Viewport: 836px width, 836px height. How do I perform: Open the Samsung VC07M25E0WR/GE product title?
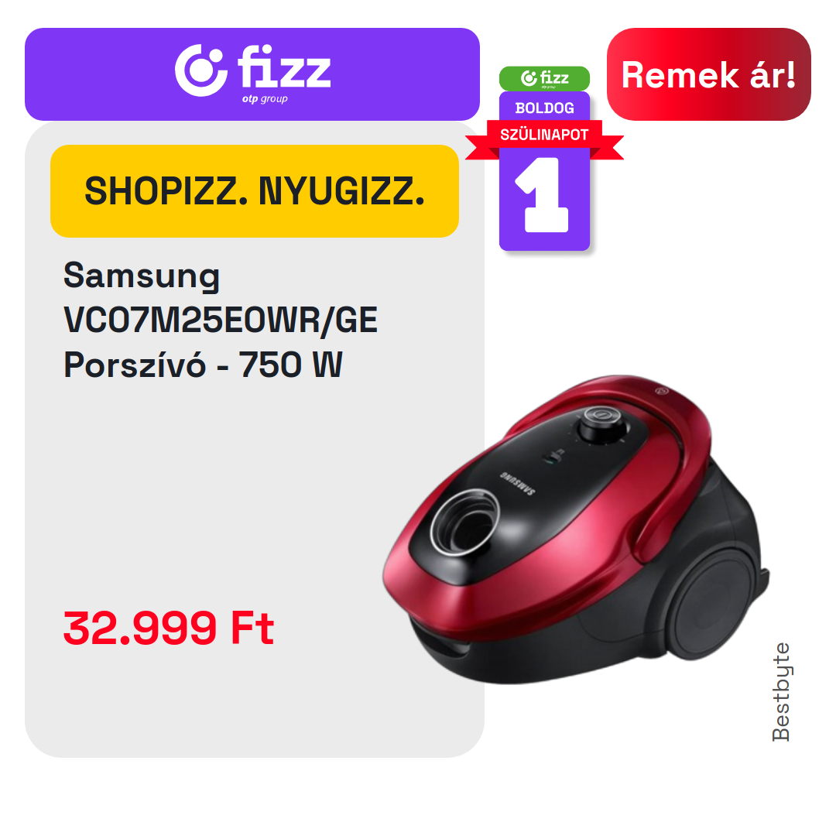point(220,298)
